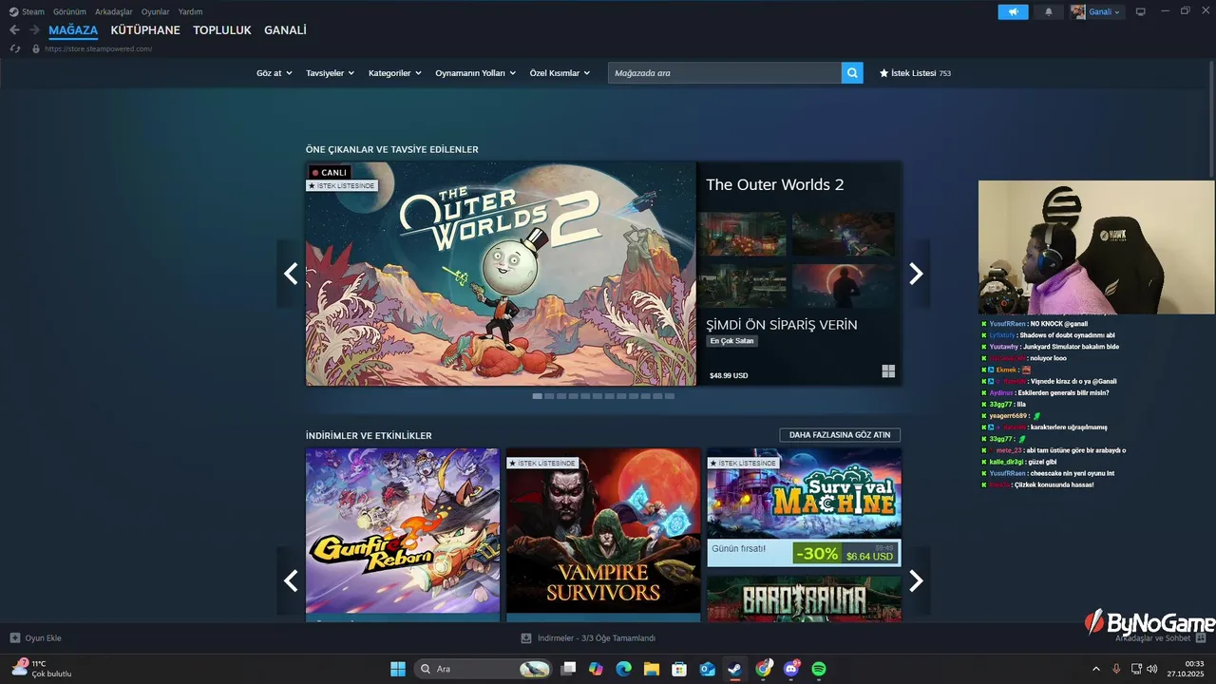Open İstek Listesi wishlist link

pos(915,73)
